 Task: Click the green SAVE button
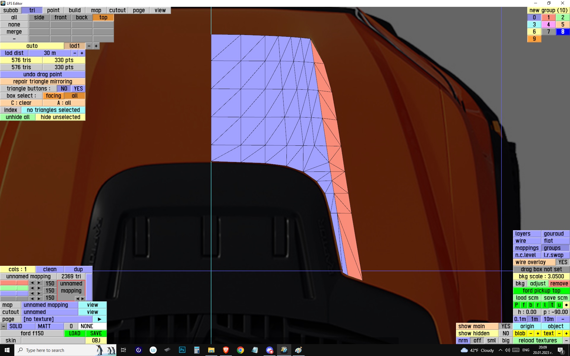pyautogui.click(x=96, y=333)
